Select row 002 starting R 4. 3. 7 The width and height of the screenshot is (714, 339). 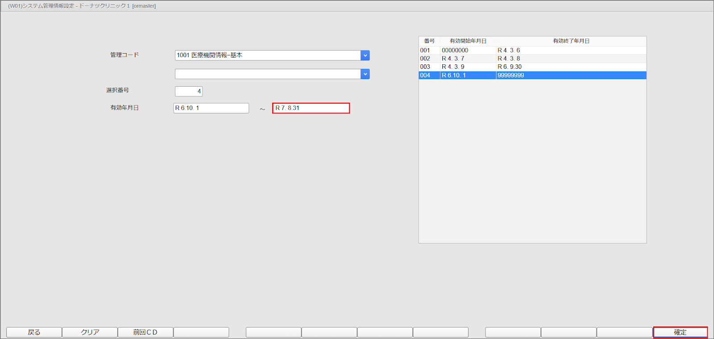[x=532, y=59]
